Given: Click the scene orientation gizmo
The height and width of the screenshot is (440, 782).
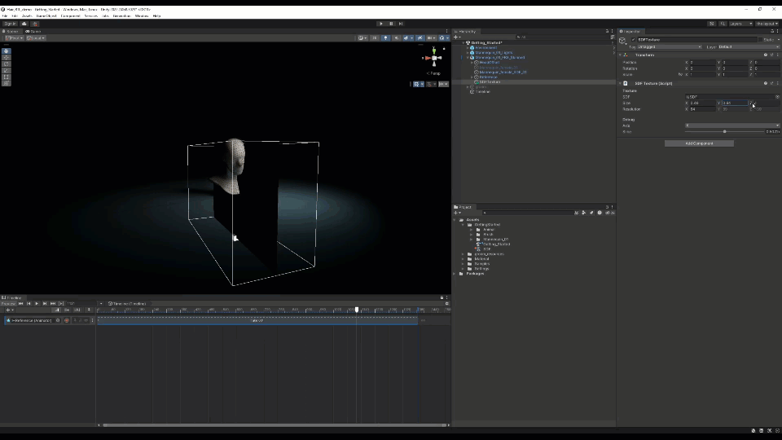Looking at the screenshot, I should 436,58.
